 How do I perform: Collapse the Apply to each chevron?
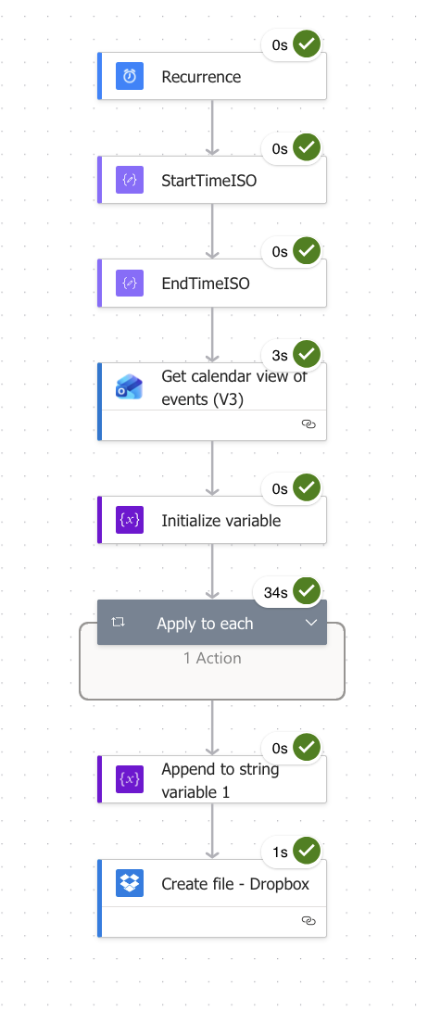point(311,623)
